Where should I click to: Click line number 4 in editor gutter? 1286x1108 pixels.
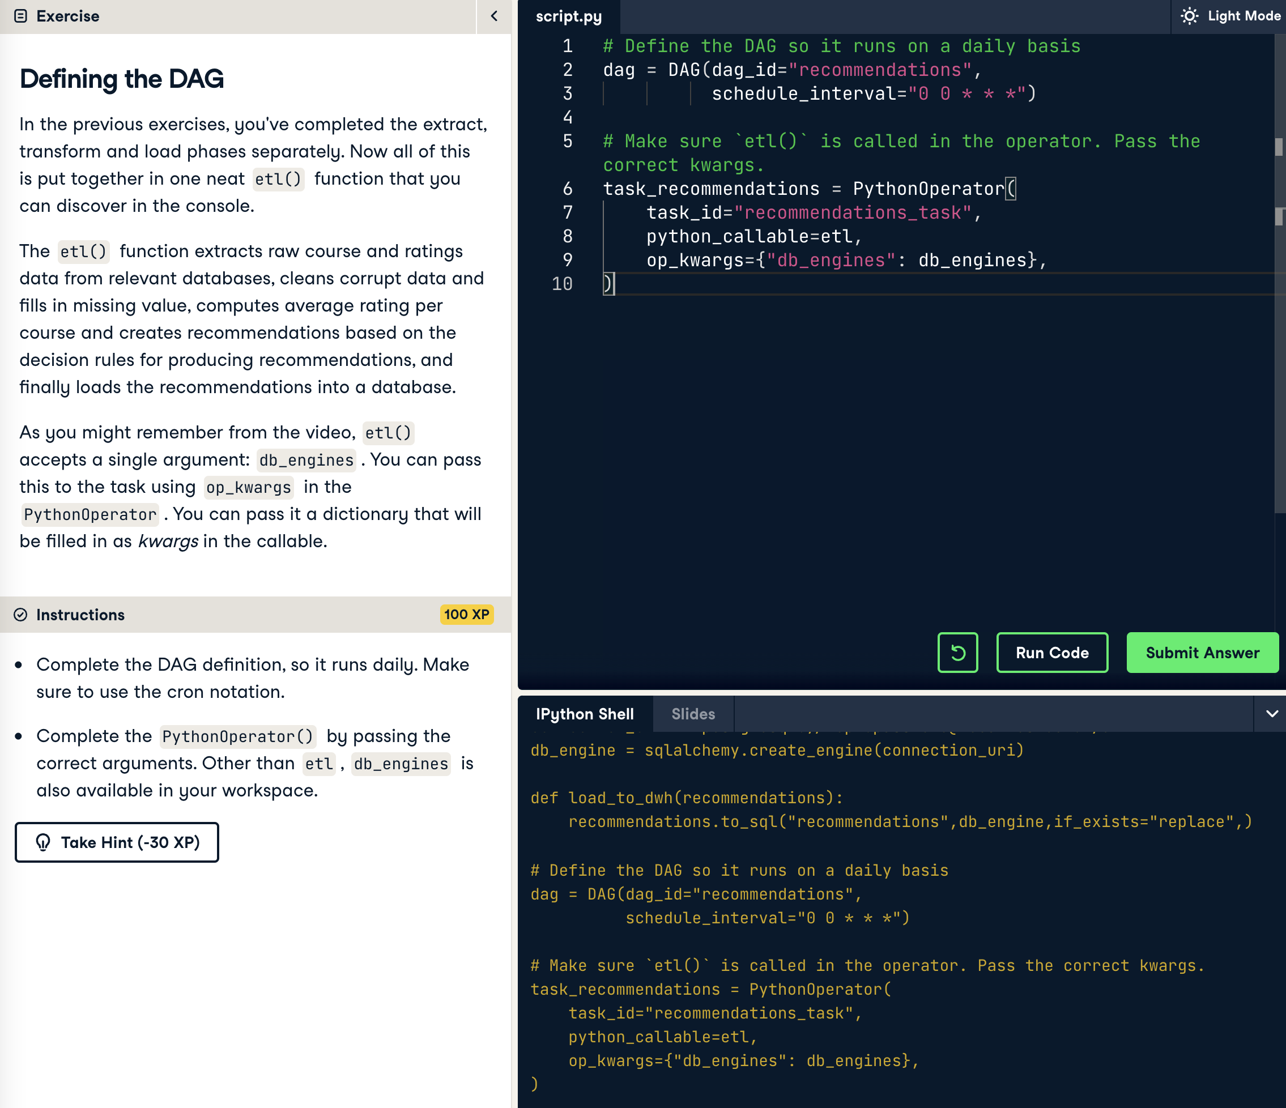[567, 117]
